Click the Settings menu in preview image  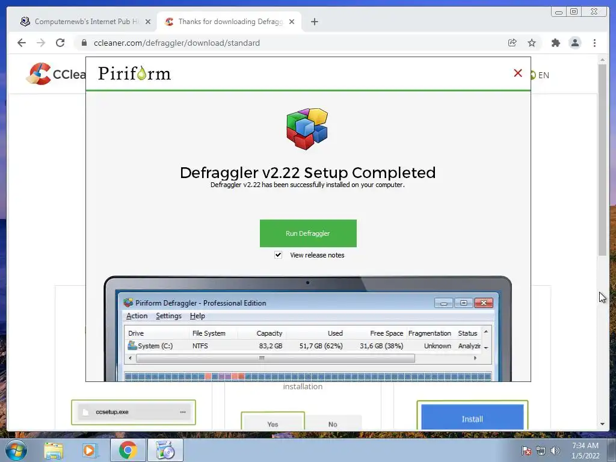[168, 316]
